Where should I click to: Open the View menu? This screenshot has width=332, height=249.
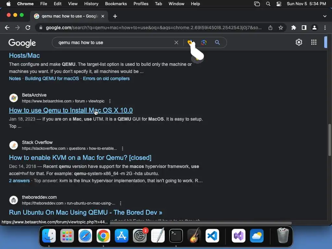[x=73, y=4]
